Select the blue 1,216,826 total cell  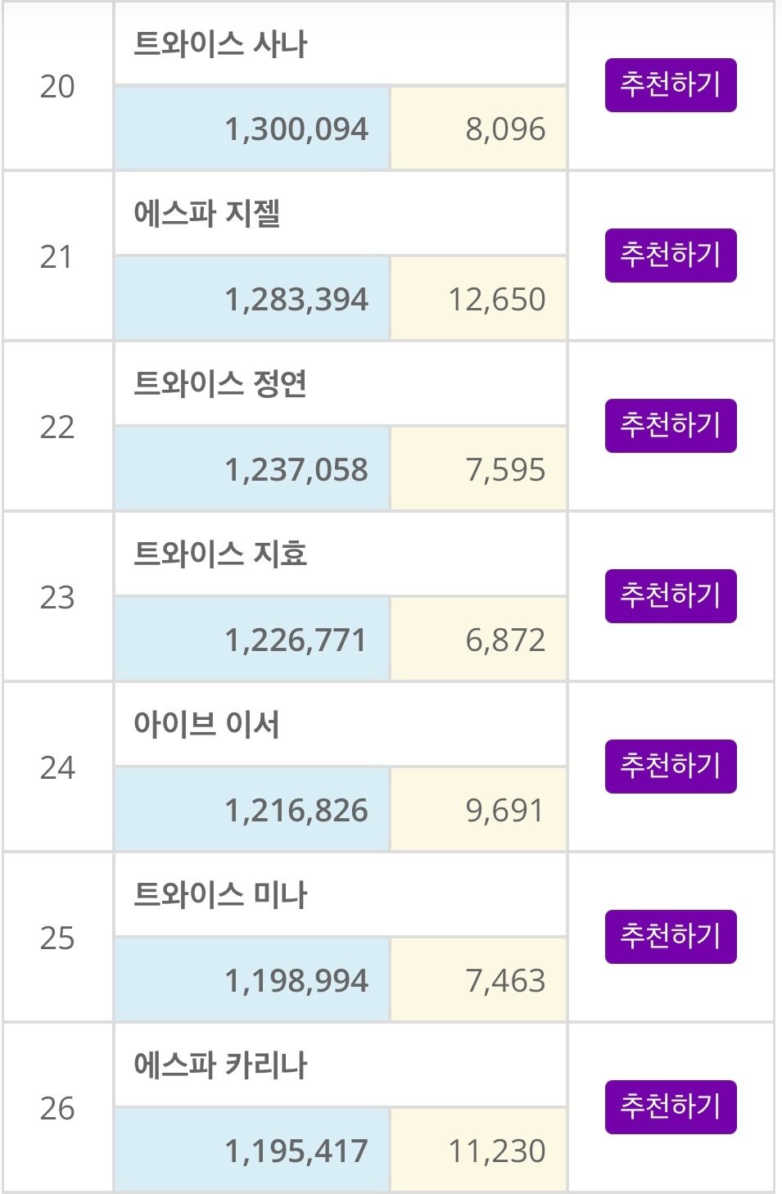(x=296, y=811)
